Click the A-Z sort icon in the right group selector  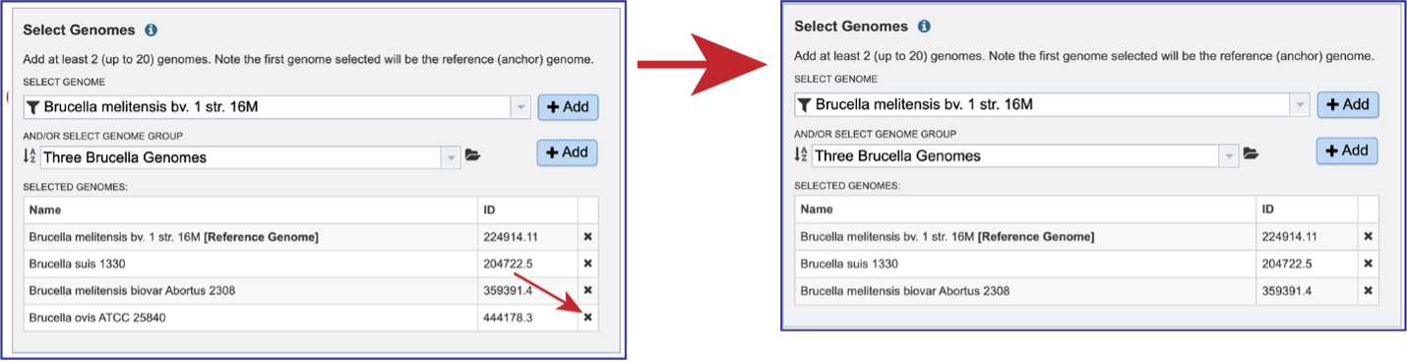point(801,154)
